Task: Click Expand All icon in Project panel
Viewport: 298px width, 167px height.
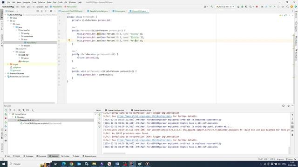Action: pos(42,11)
